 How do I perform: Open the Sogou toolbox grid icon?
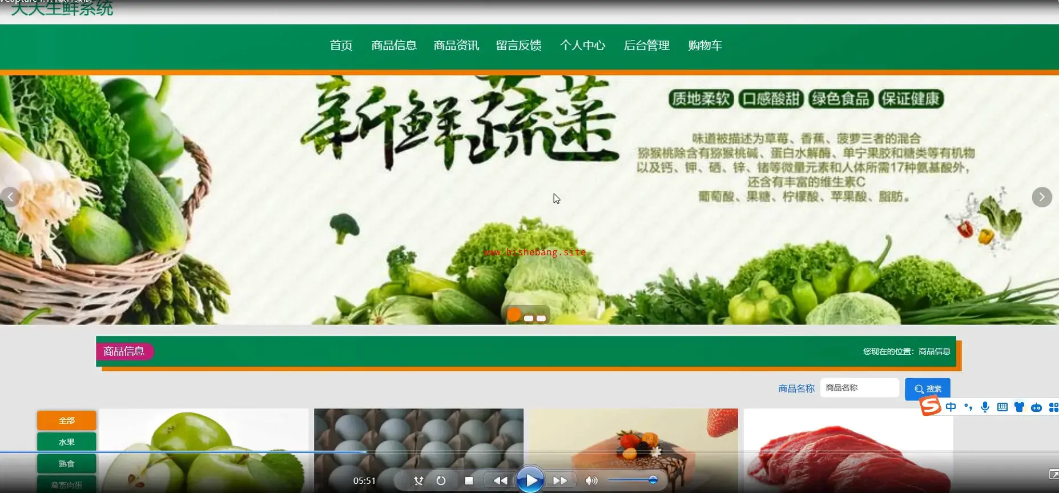click(x=1054, y=407)
